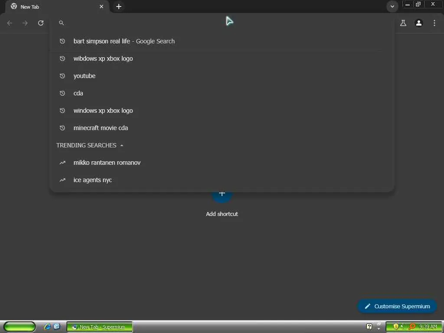Image resolution: width=444 pixels, height=333 pixels.
Task: Choose the 'cda' history suggestion
Action: click(x=222, y=93)
